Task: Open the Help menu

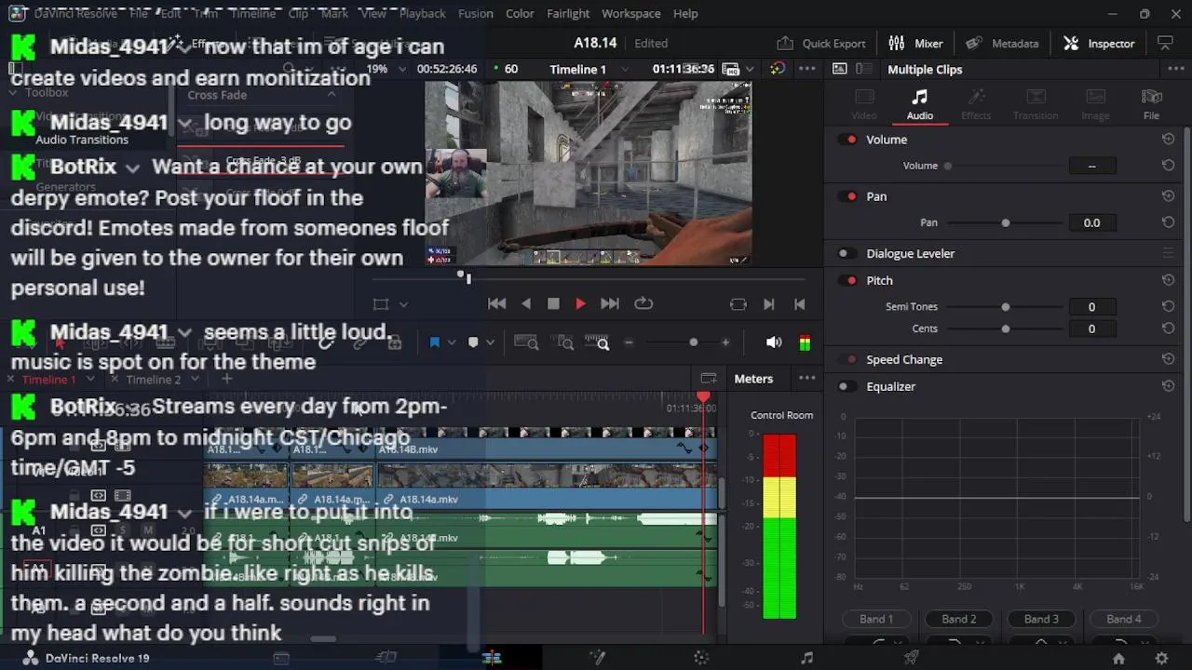Action: click(685, 13)
